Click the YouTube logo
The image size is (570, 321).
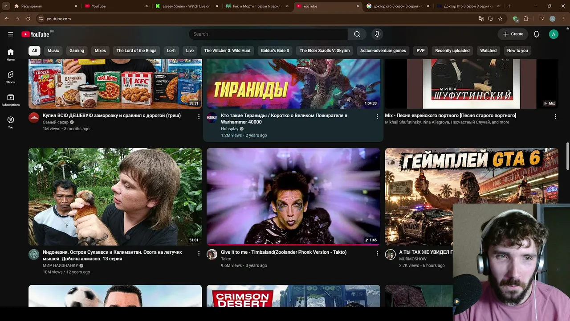(x=35, y=34)
